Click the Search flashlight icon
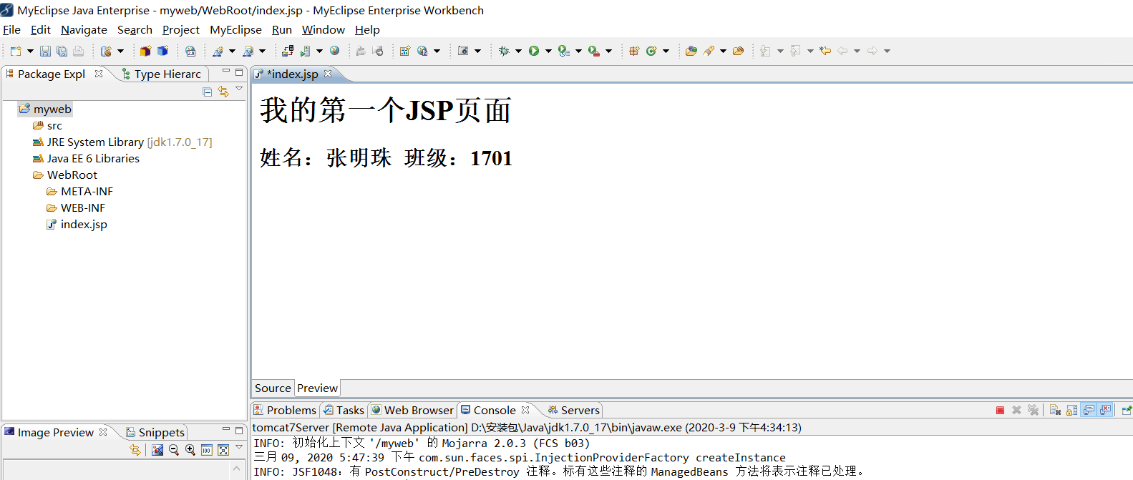This screenshot has width=1133, height=480. [x=709, y=51]
